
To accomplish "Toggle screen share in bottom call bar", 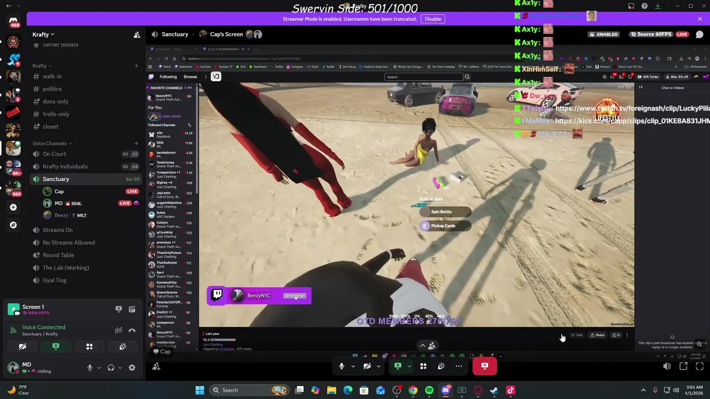I will pos(398,366).
